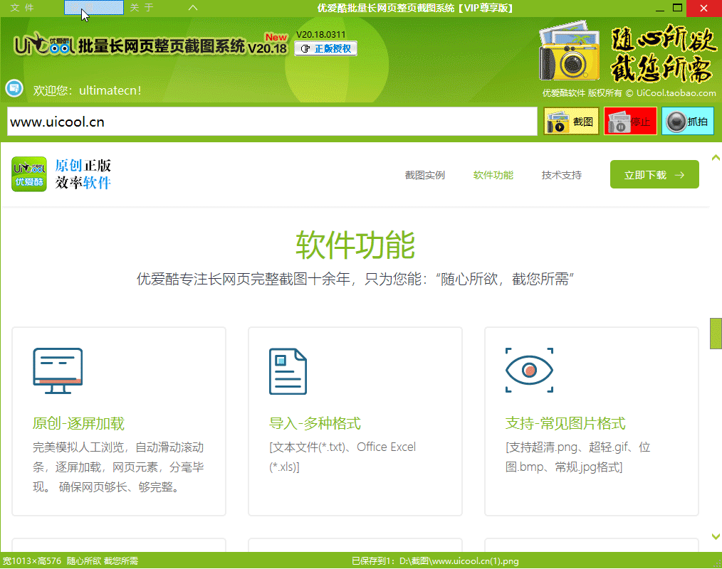Open the 软件功能 nav link

coord(493,175)
